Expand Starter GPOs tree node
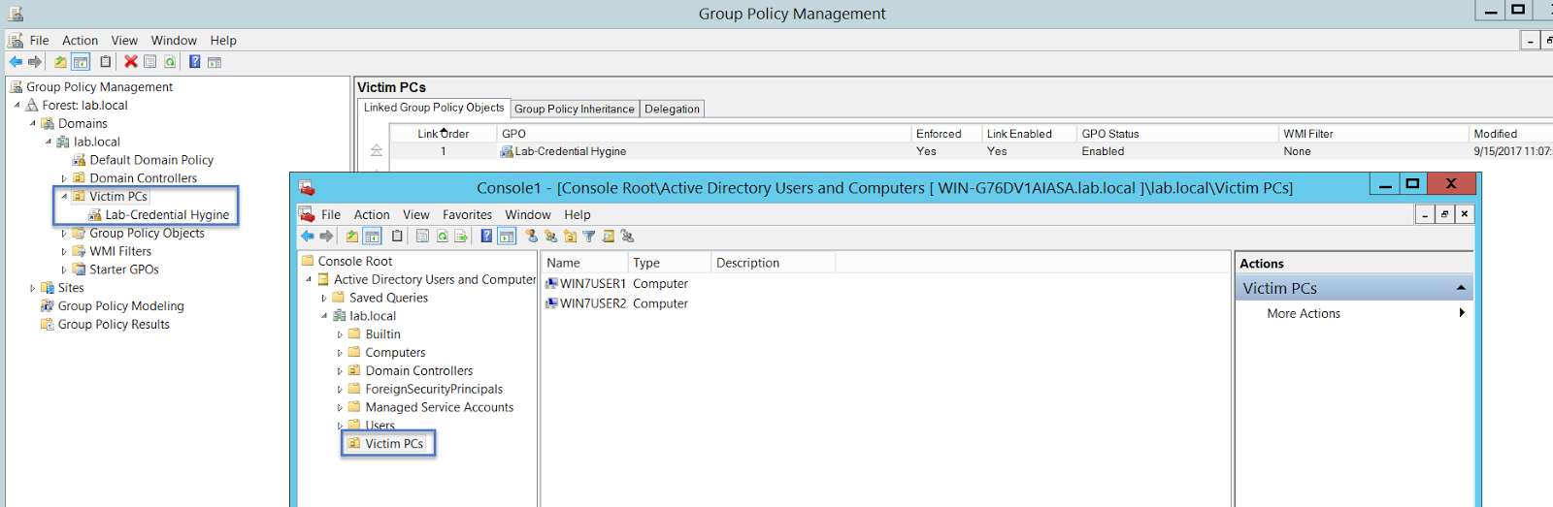 (x=64, y=270)
